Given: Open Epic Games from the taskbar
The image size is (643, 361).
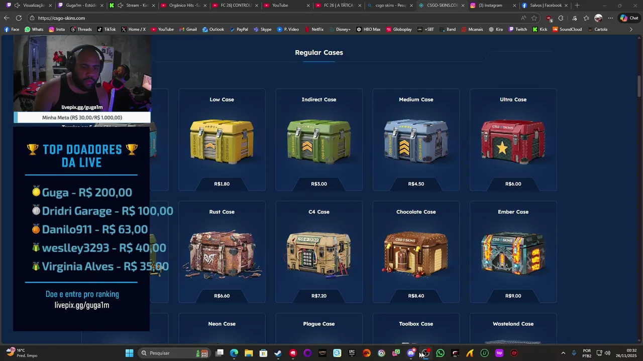Looking at the screenshot, I should pos(352,353).
